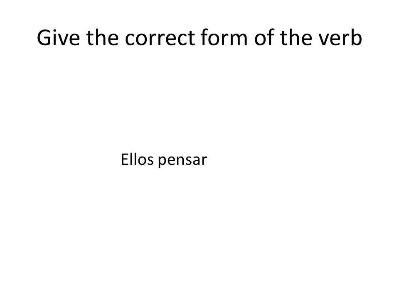Click "the" right before "correct"
The width and height of the screenshot is (399, 299).
[102, 37]
